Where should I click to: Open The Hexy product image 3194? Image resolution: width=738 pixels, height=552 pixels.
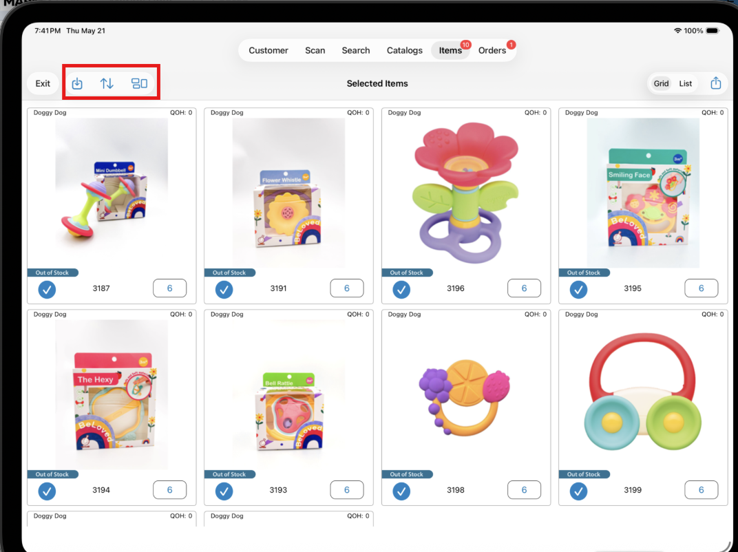click(x=112, y=394)
